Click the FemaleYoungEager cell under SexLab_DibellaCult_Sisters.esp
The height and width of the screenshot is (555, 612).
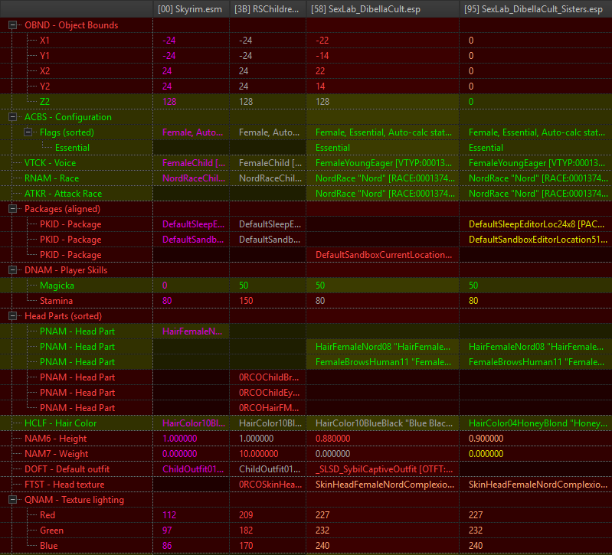tap(536, 163)
